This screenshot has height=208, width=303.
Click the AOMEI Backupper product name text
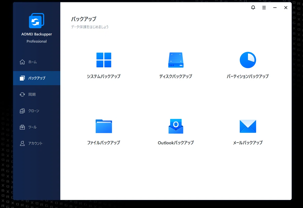[37, 34]
